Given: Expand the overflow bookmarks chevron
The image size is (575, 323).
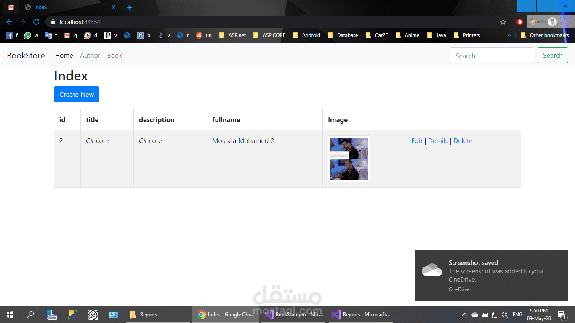Looking at the screenshot, I should (509, 35).
